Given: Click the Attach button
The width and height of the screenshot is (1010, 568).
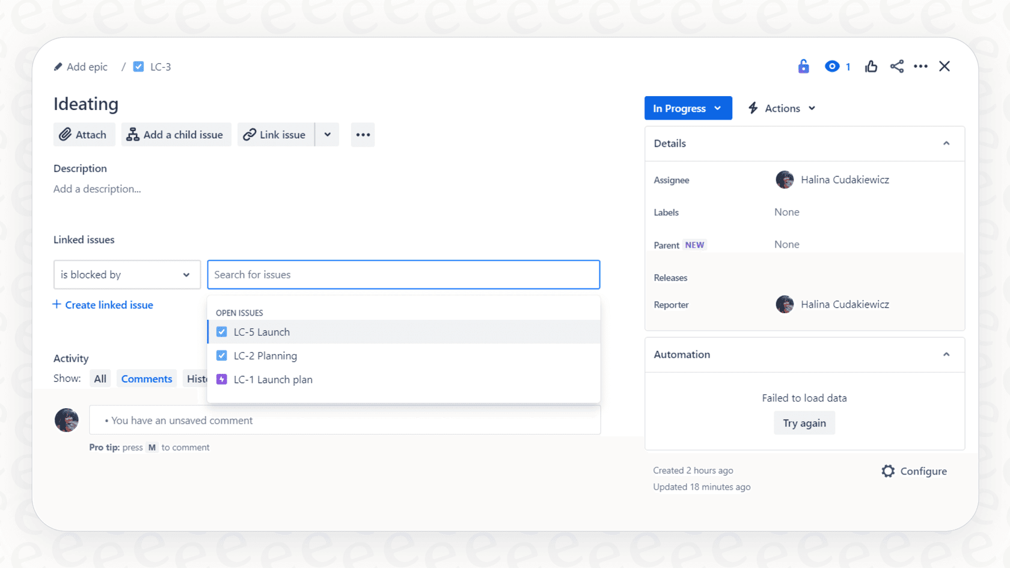Looking at the screenshot, I should (83, 135).
